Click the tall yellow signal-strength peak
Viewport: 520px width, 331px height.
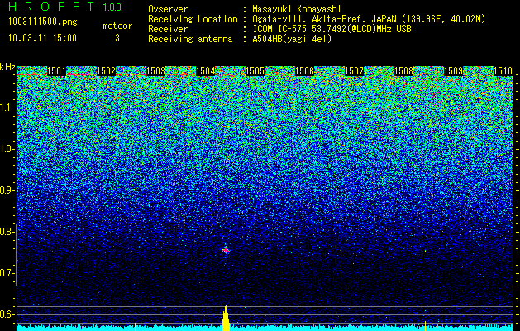point(226,318)
